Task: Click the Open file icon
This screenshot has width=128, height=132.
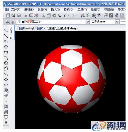Action: pos(13,15)
